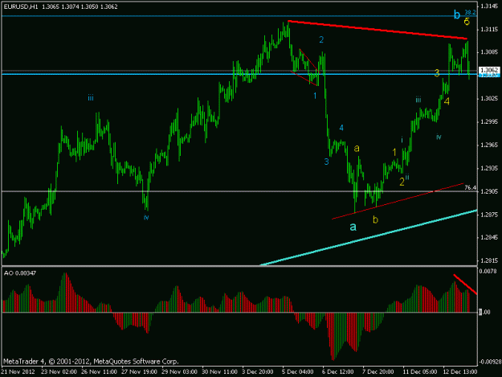This screenshot has width=502, height=377.
Task: Select the current price box 1.3062
Action: tap(489, 70)
